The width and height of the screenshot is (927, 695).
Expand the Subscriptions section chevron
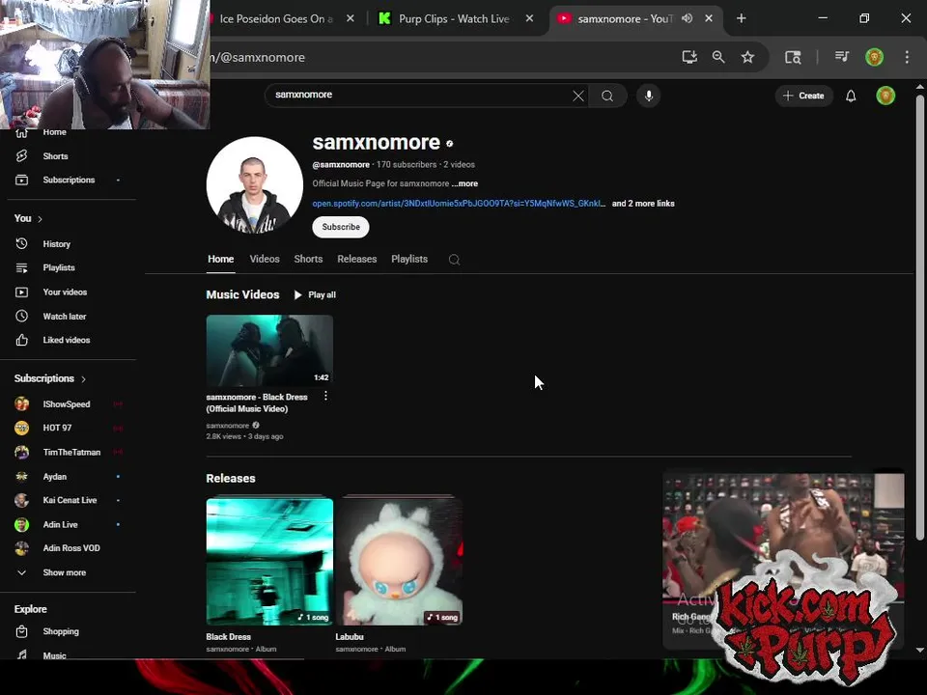point(83,378)
